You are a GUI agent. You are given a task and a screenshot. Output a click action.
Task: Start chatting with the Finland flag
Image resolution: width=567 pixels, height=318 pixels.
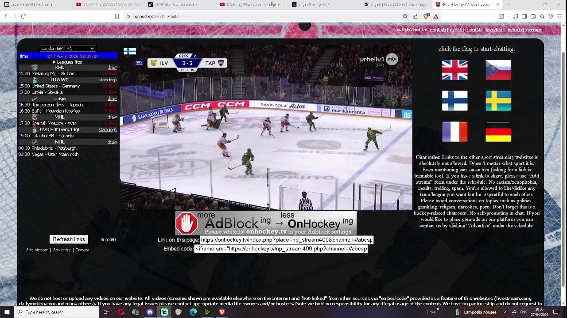[454, 101]
